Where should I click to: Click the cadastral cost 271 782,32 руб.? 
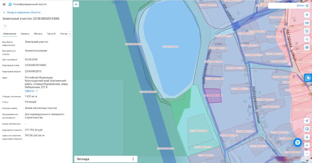coord(34,130)
